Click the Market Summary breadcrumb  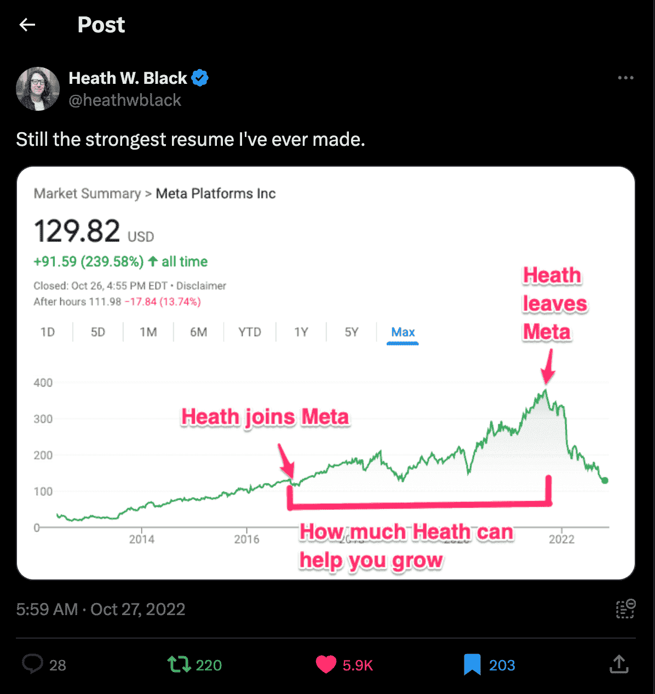point(87,194)
